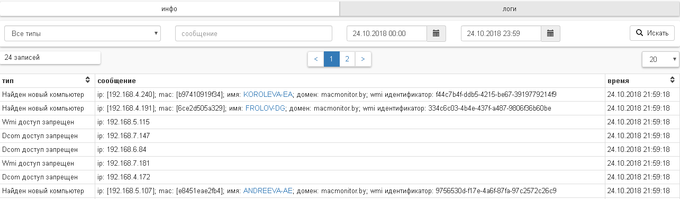The height and width of the screenshot is (199, 680).
Task: Go to the previous page arrow
Action: click(316, 59)
